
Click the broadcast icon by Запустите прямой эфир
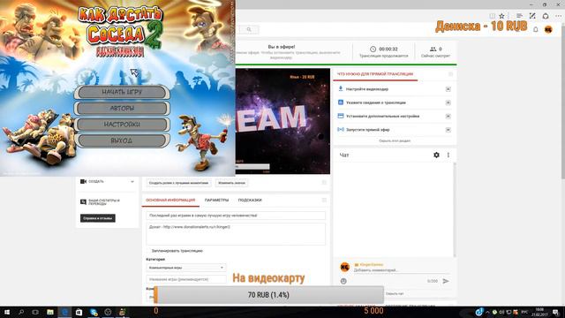[x=341, y=130]
